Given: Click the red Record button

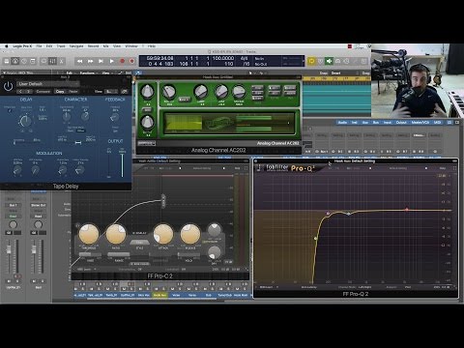Looking at the screenshot, I should point(122,61).
